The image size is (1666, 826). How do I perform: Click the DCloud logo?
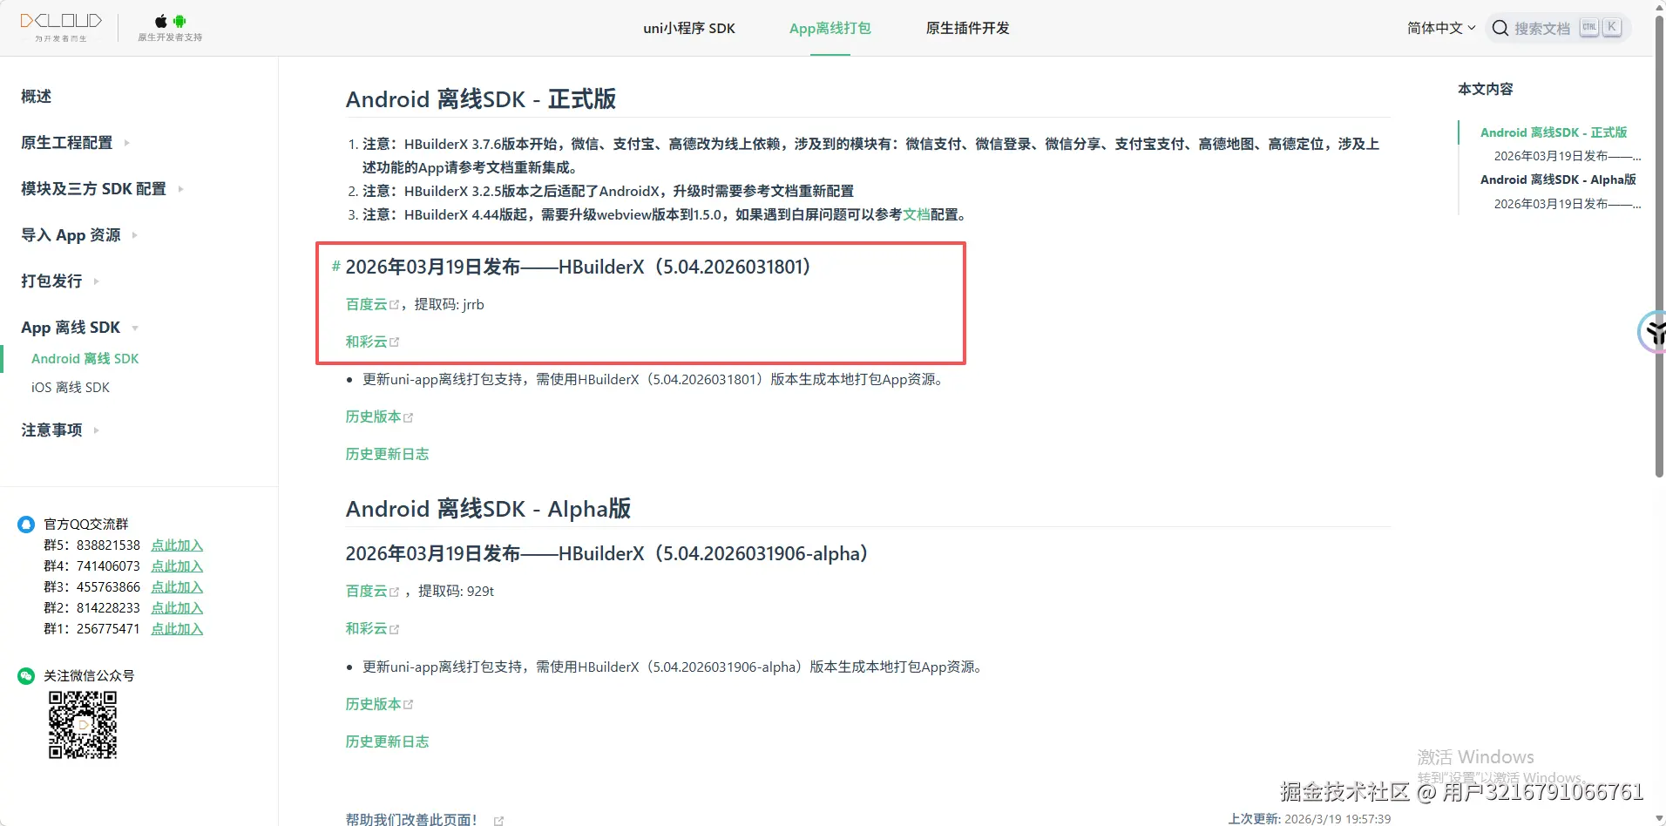click(61, 26)
